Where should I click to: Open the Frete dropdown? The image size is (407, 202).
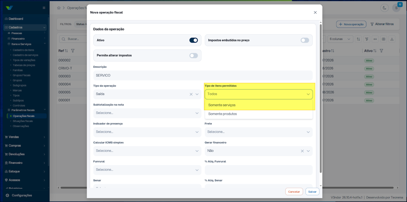(x=259, y=132)
